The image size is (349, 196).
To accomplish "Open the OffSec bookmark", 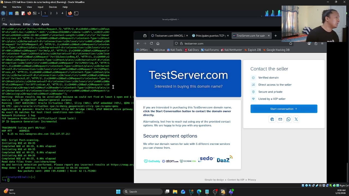I will 142,50.
